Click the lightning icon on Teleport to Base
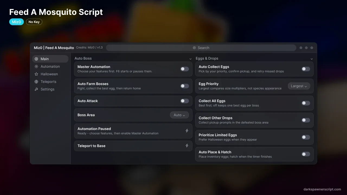The width and height of the screenshot is (347, 195). coord(187,146)
